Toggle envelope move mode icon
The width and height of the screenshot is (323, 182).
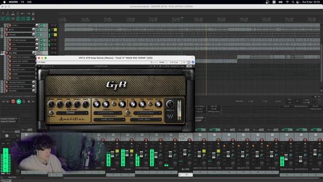point(18,19)
